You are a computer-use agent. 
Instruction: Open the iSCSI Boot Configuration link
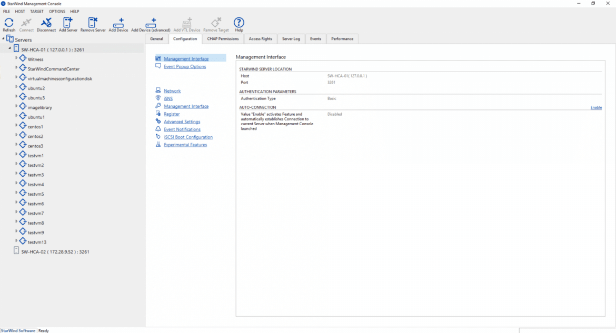188,137
